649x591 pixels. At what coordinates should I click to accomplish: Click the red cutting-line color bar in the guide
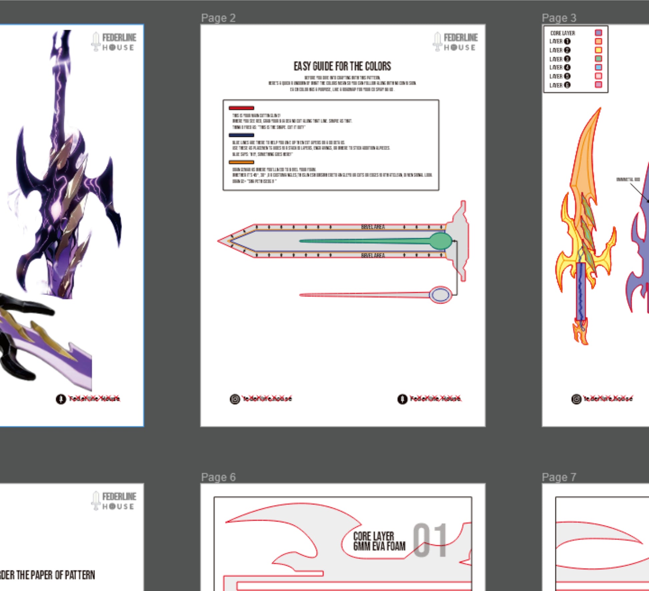tap(241, 108)
